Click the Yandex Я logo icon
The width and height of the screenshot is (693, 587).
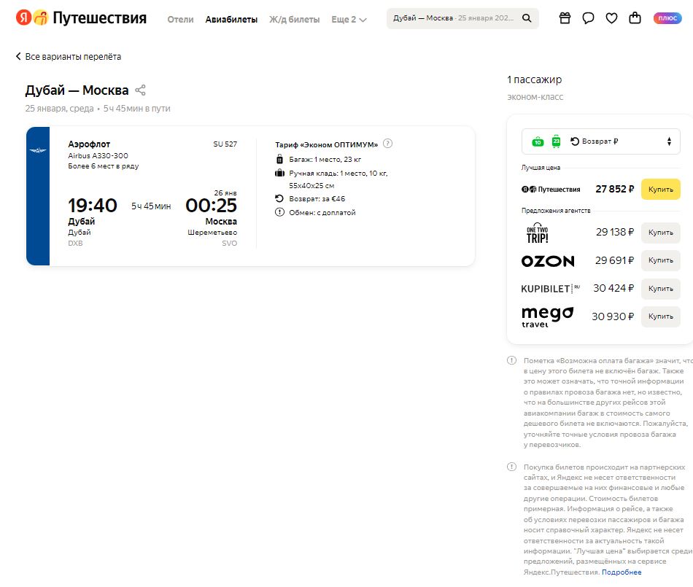tap(23, 18)
